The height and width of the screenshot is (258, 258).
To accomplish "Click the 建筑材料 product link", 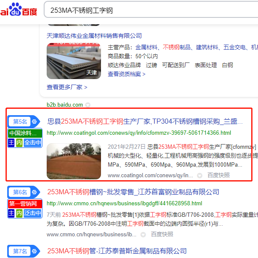I will pos(207,47).
